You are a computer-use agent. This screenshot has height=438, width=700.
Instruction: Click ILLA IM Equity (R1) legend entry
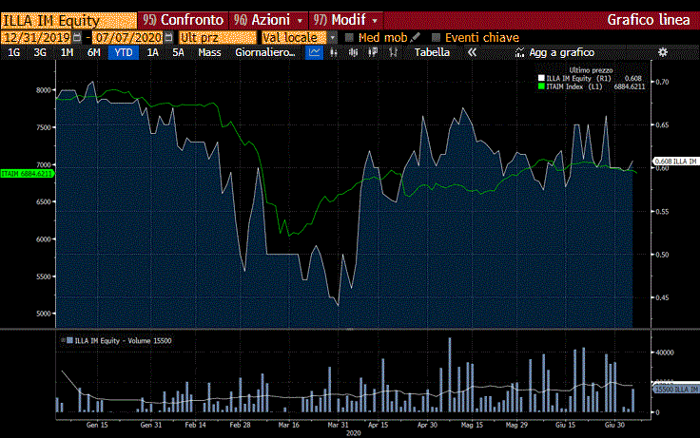[578, 78]
